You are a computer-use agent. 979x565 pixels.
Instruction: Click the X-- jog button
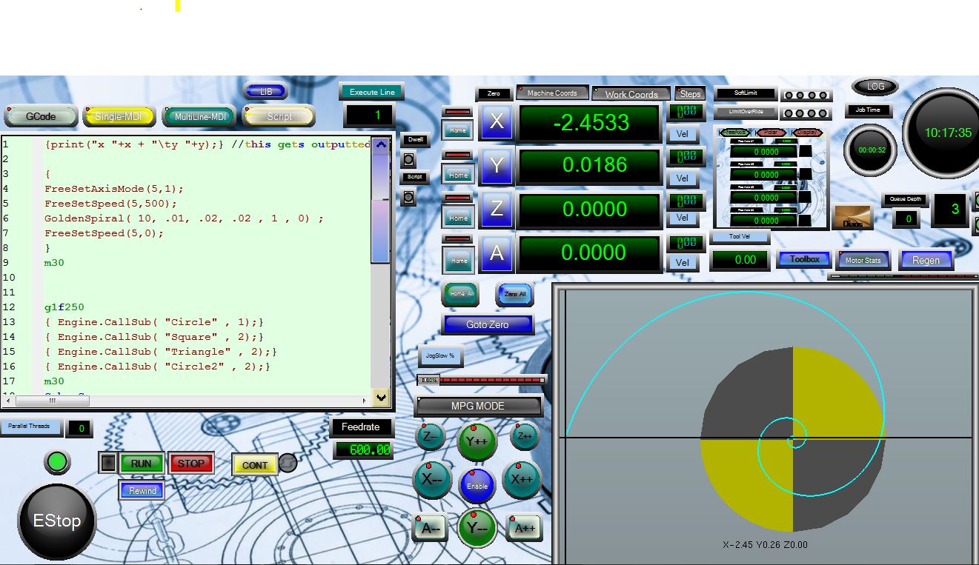432,479
